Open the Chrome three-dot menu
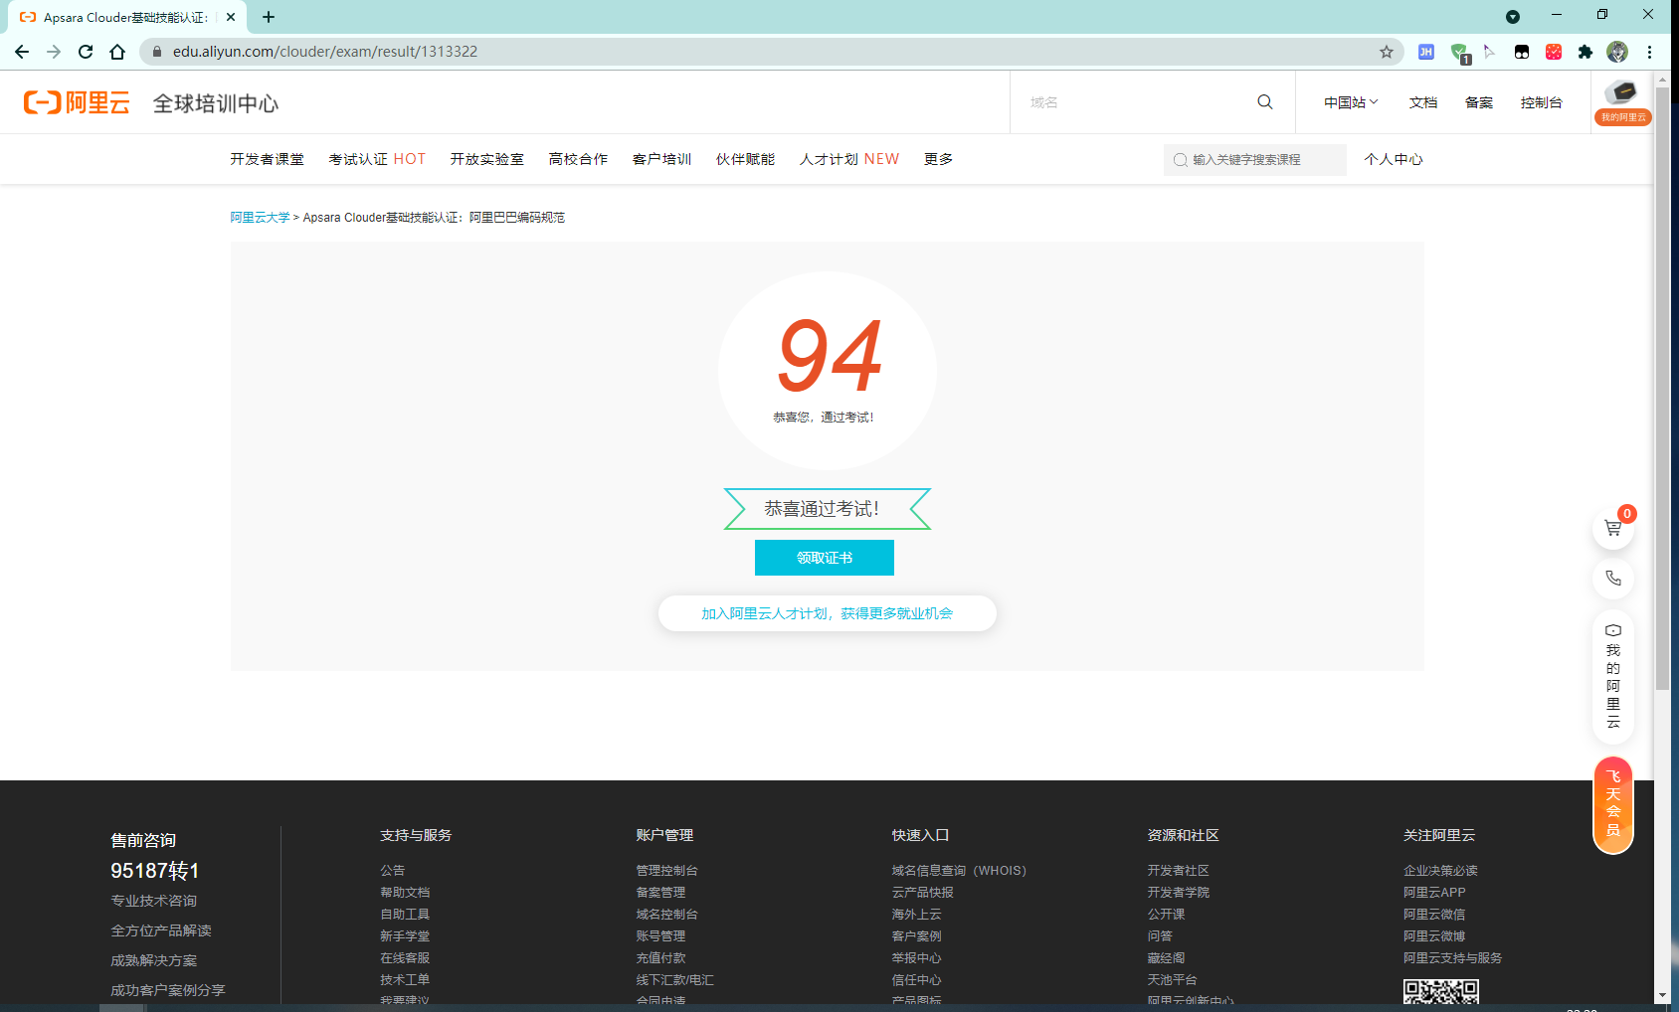The width and height of the screenshot is (1679, 1012). tap(1649, 52)
